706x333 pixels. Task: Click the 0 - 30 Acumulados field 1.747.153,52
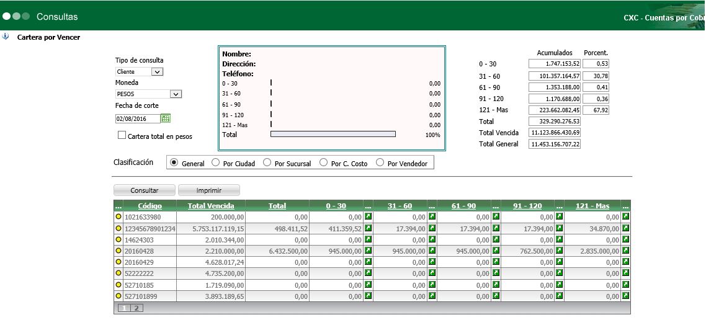pyautogui.click(x=555, y=64)
